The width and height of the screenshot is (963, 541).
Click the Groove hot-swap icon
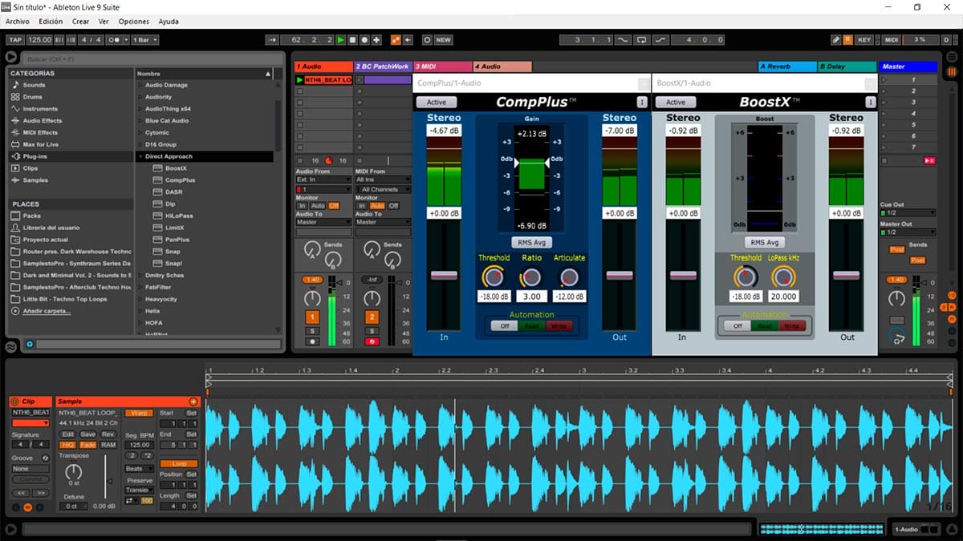pyautogui.click(x=45, y=458)
